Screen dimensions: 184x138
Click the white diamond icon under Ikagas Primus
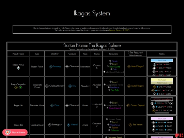18,68
